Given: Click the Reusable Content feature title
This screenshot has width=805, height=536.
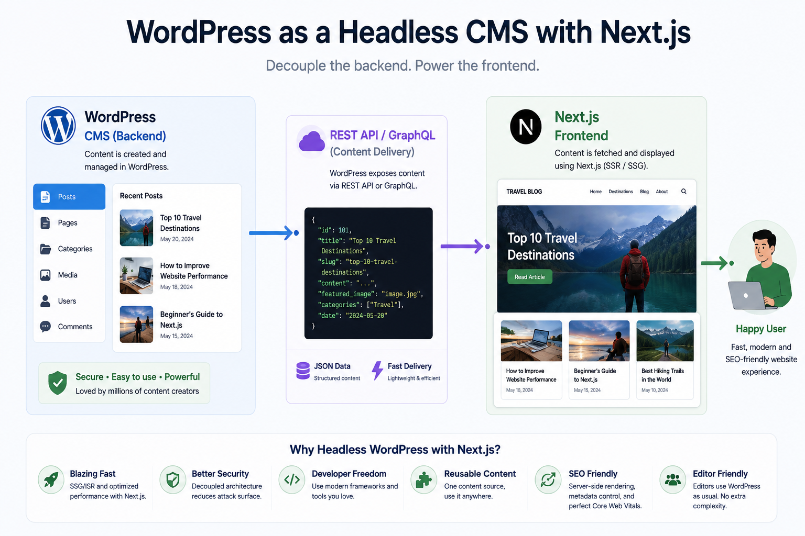Looking at the screenshot, I should tap(480, 474).
